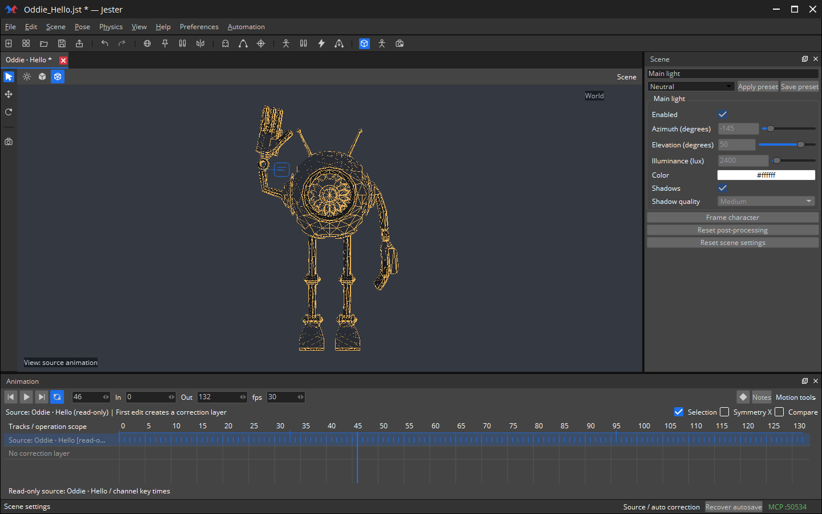This screenshot has height=514, width=822.
Task: Uncheck the Main light Enabled checkbox
Action: 723,114
